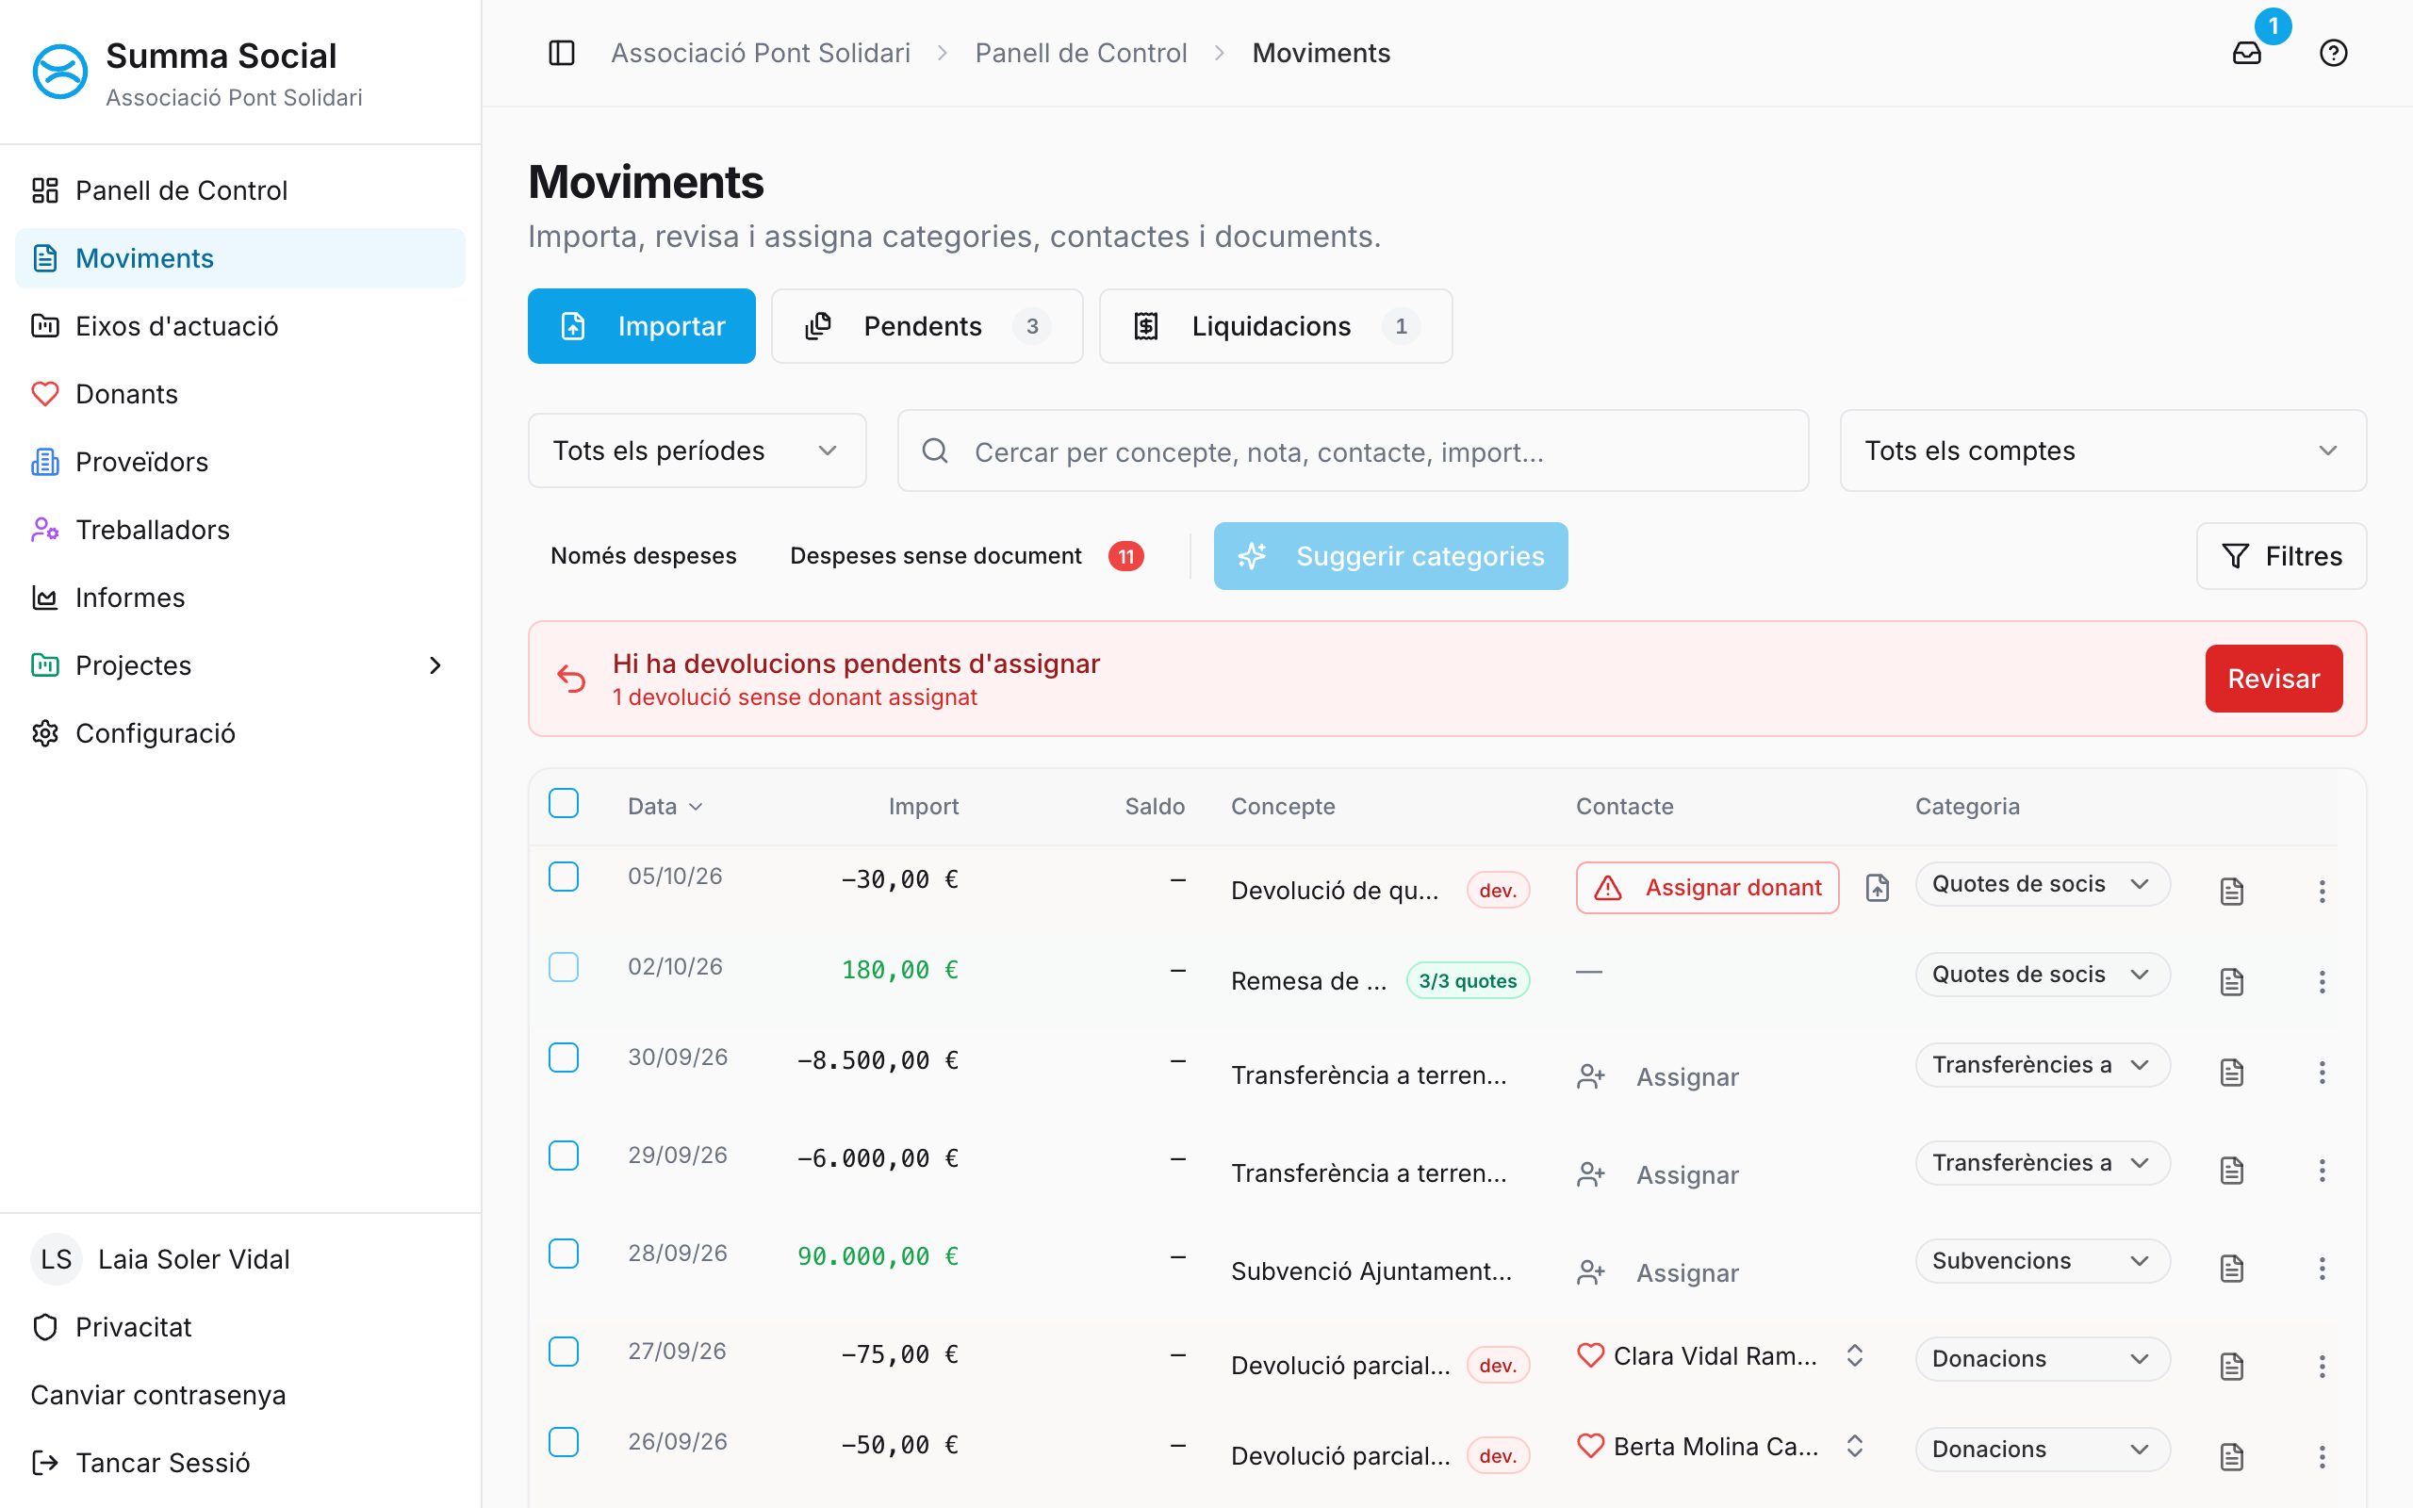The width and height of the screenshot is (2413, 1508).
Task: Click heart icon next to Clara Vidal
Action: point(1590,1355)
